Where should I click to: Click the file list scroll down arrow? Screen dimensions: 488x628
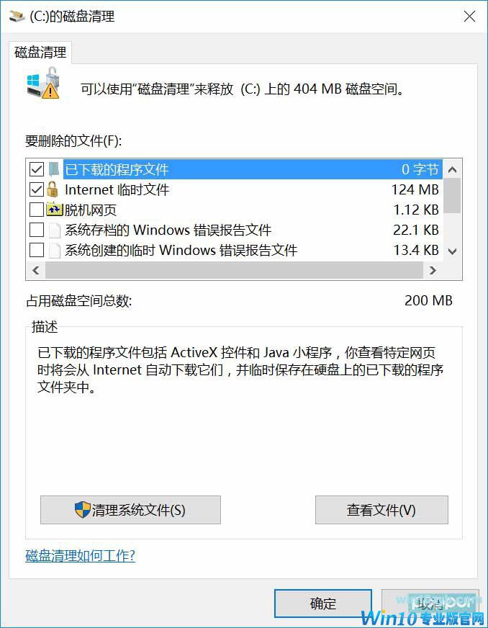point(452,251)
